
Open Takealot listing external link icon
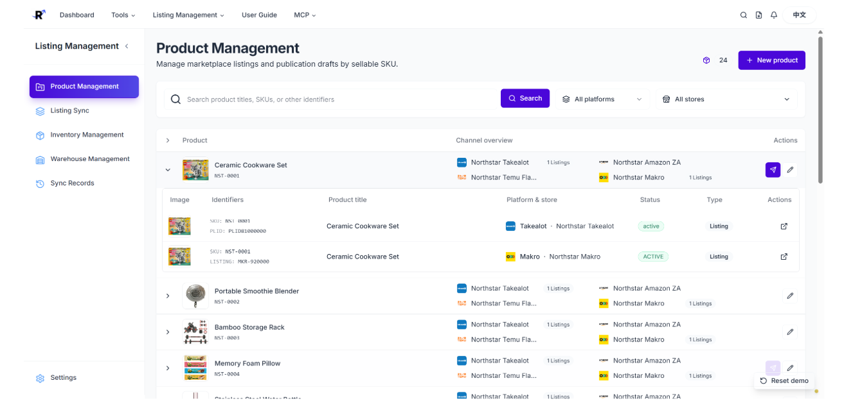pos(784,226)
